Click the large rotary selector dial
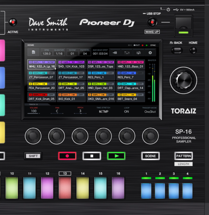 click(183, 80)
